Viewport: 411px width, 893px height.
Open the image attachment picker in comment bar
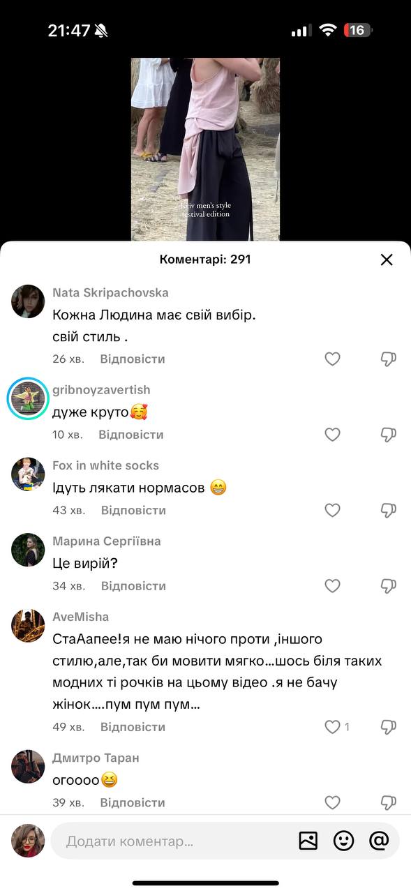tap(308, 841)
